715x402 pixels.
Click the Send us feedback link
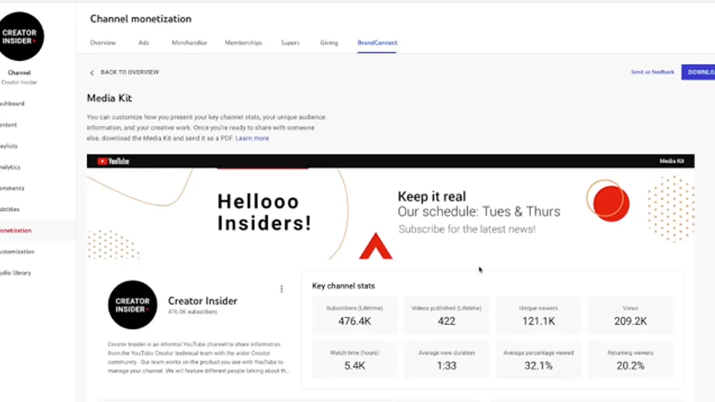tap(652, 72)
